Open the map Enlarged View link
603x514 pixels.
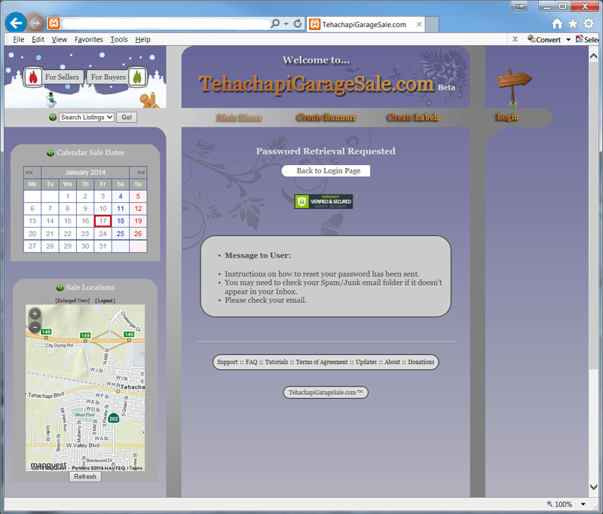tap(72, 300)
